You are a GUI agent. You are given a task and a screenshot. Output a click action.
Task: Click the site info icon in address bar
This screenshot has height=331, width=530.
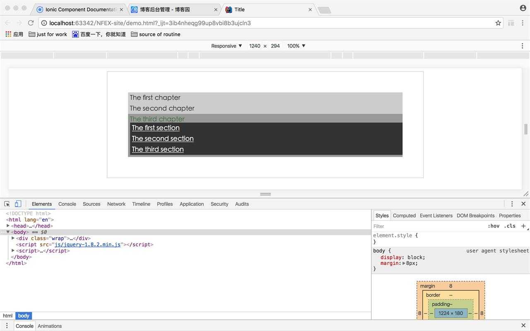coord(44,23)
